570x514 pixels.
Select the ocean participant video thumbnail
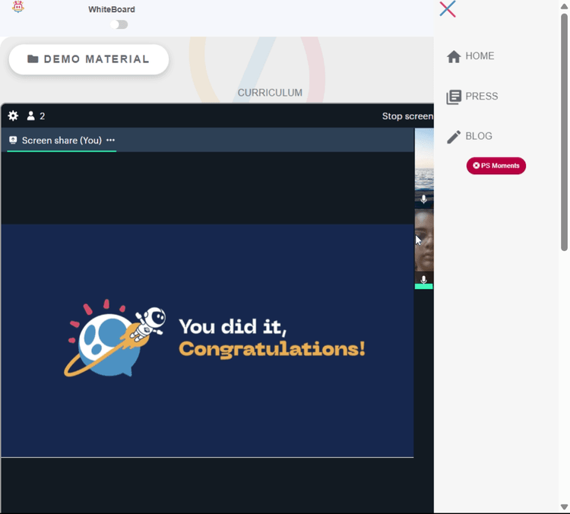tap(424, 167)
